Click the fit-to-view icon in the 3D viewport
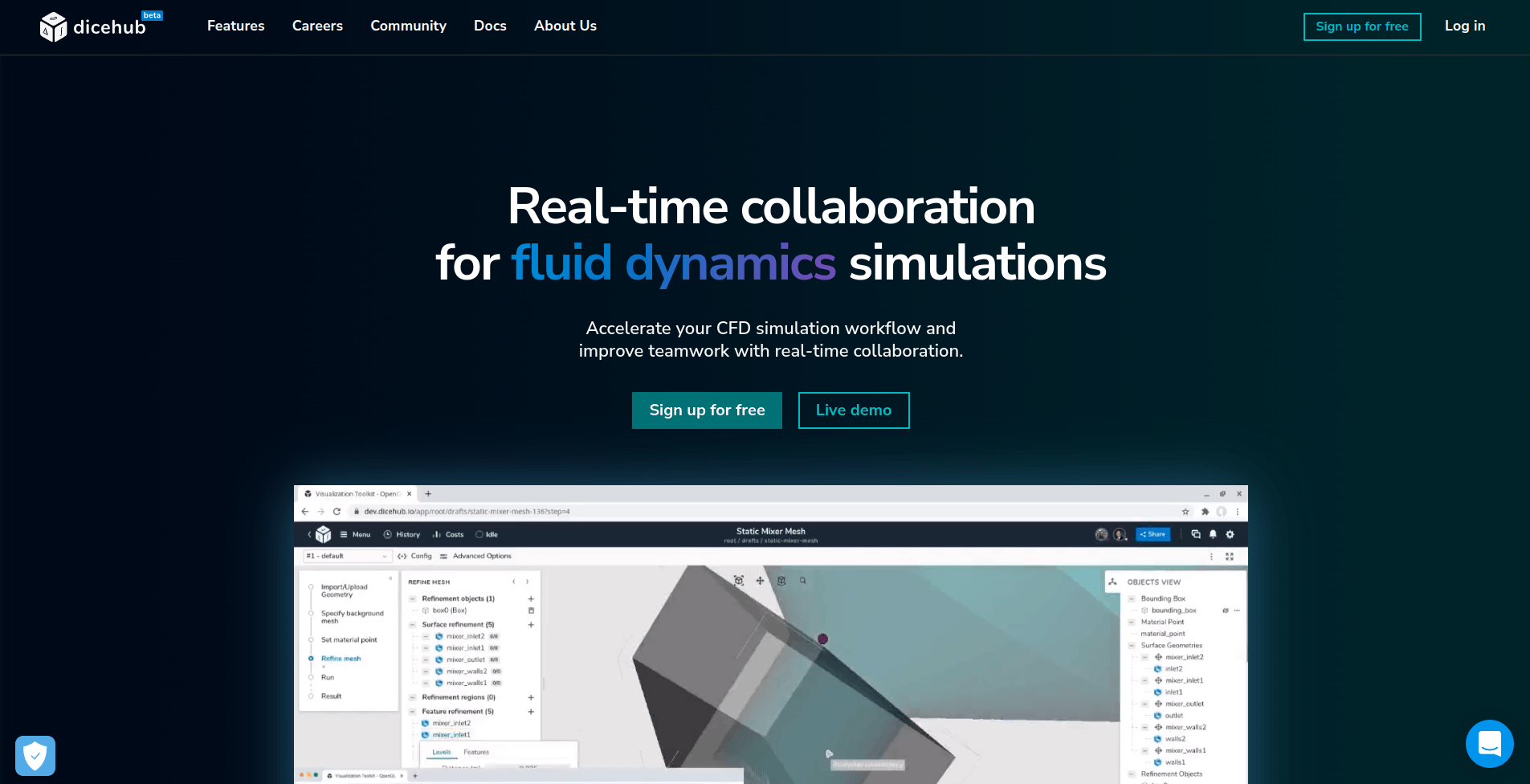Viewport: 1530px width, 784px height. (x=739, y=580)
